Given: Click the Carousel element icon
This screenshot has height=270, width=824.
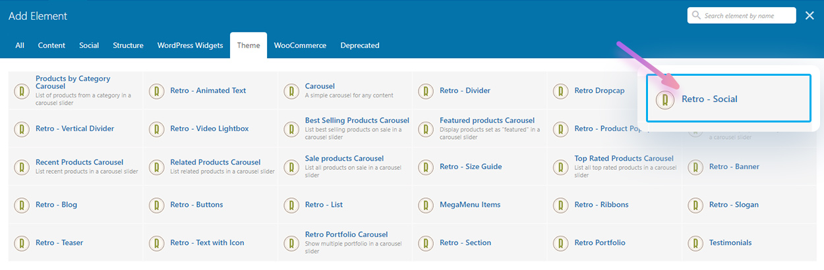Looking at the screenshot, I should 291,91.
